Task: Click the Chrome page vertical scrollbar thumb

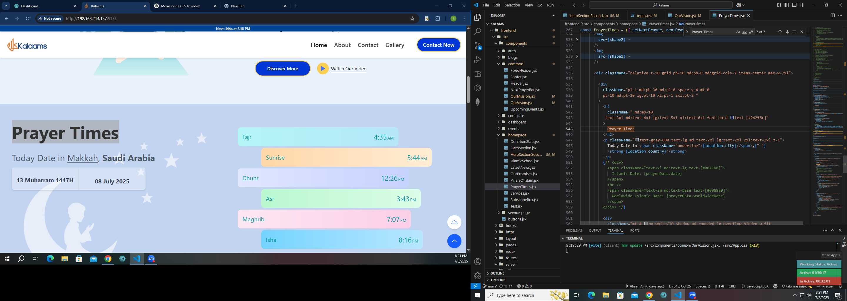Action: coord(468,89)
